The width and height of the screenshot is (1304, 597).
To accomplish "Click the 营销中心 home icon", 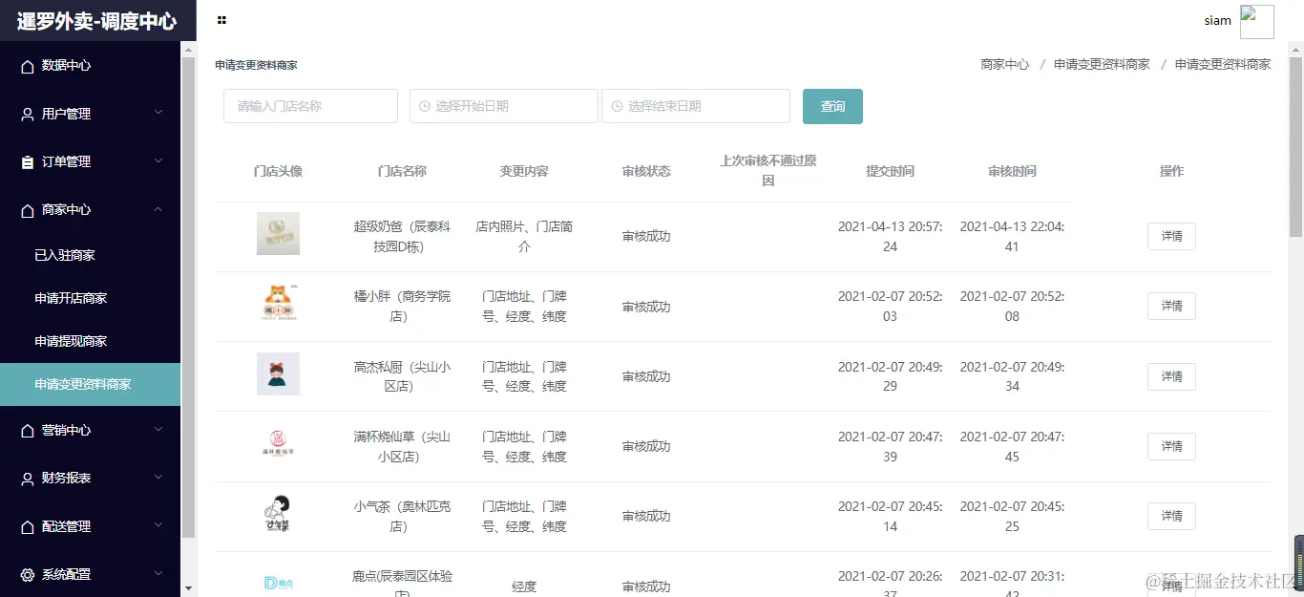I will point(27,431).
